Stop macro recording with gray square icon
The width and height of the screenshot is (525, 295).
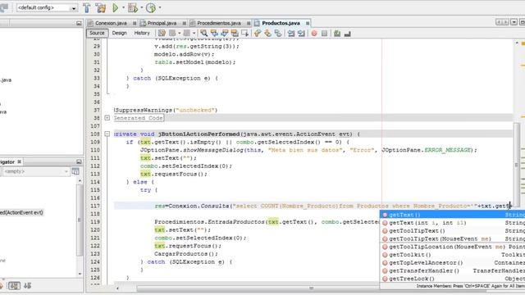coord(324,33)
